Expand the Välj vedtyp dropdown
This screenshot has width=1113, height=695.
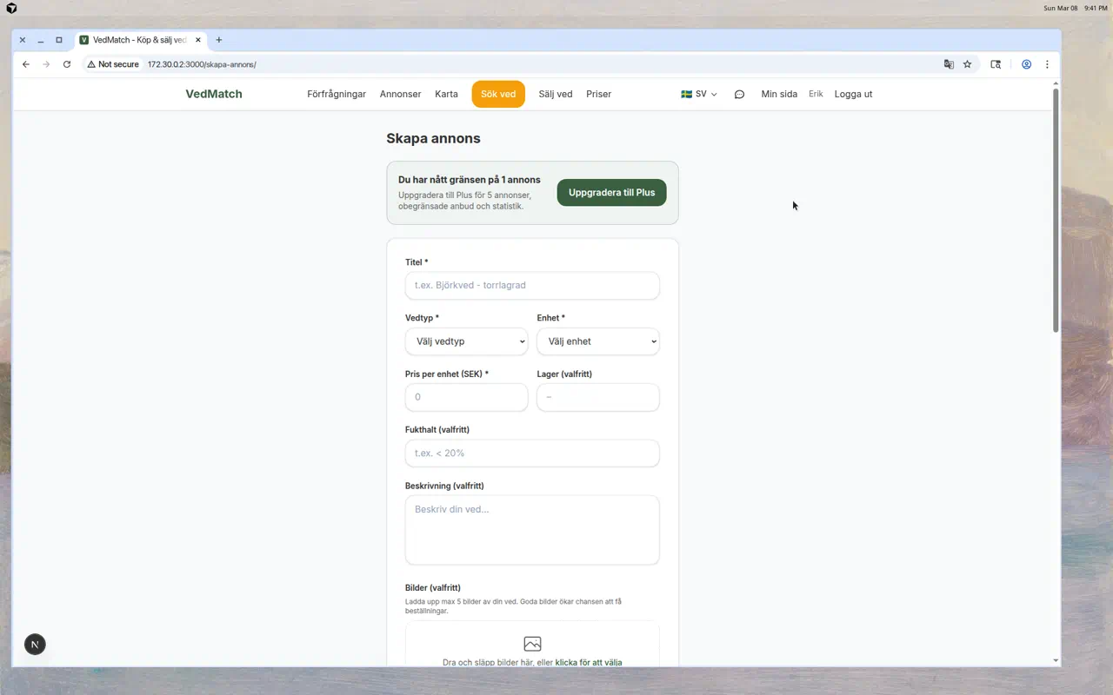click(x=466, y=341)
